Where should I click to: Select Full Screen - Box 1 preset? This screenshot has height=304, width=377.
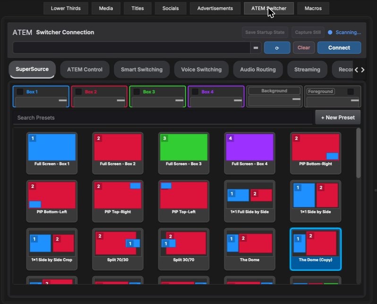point(52,153)
